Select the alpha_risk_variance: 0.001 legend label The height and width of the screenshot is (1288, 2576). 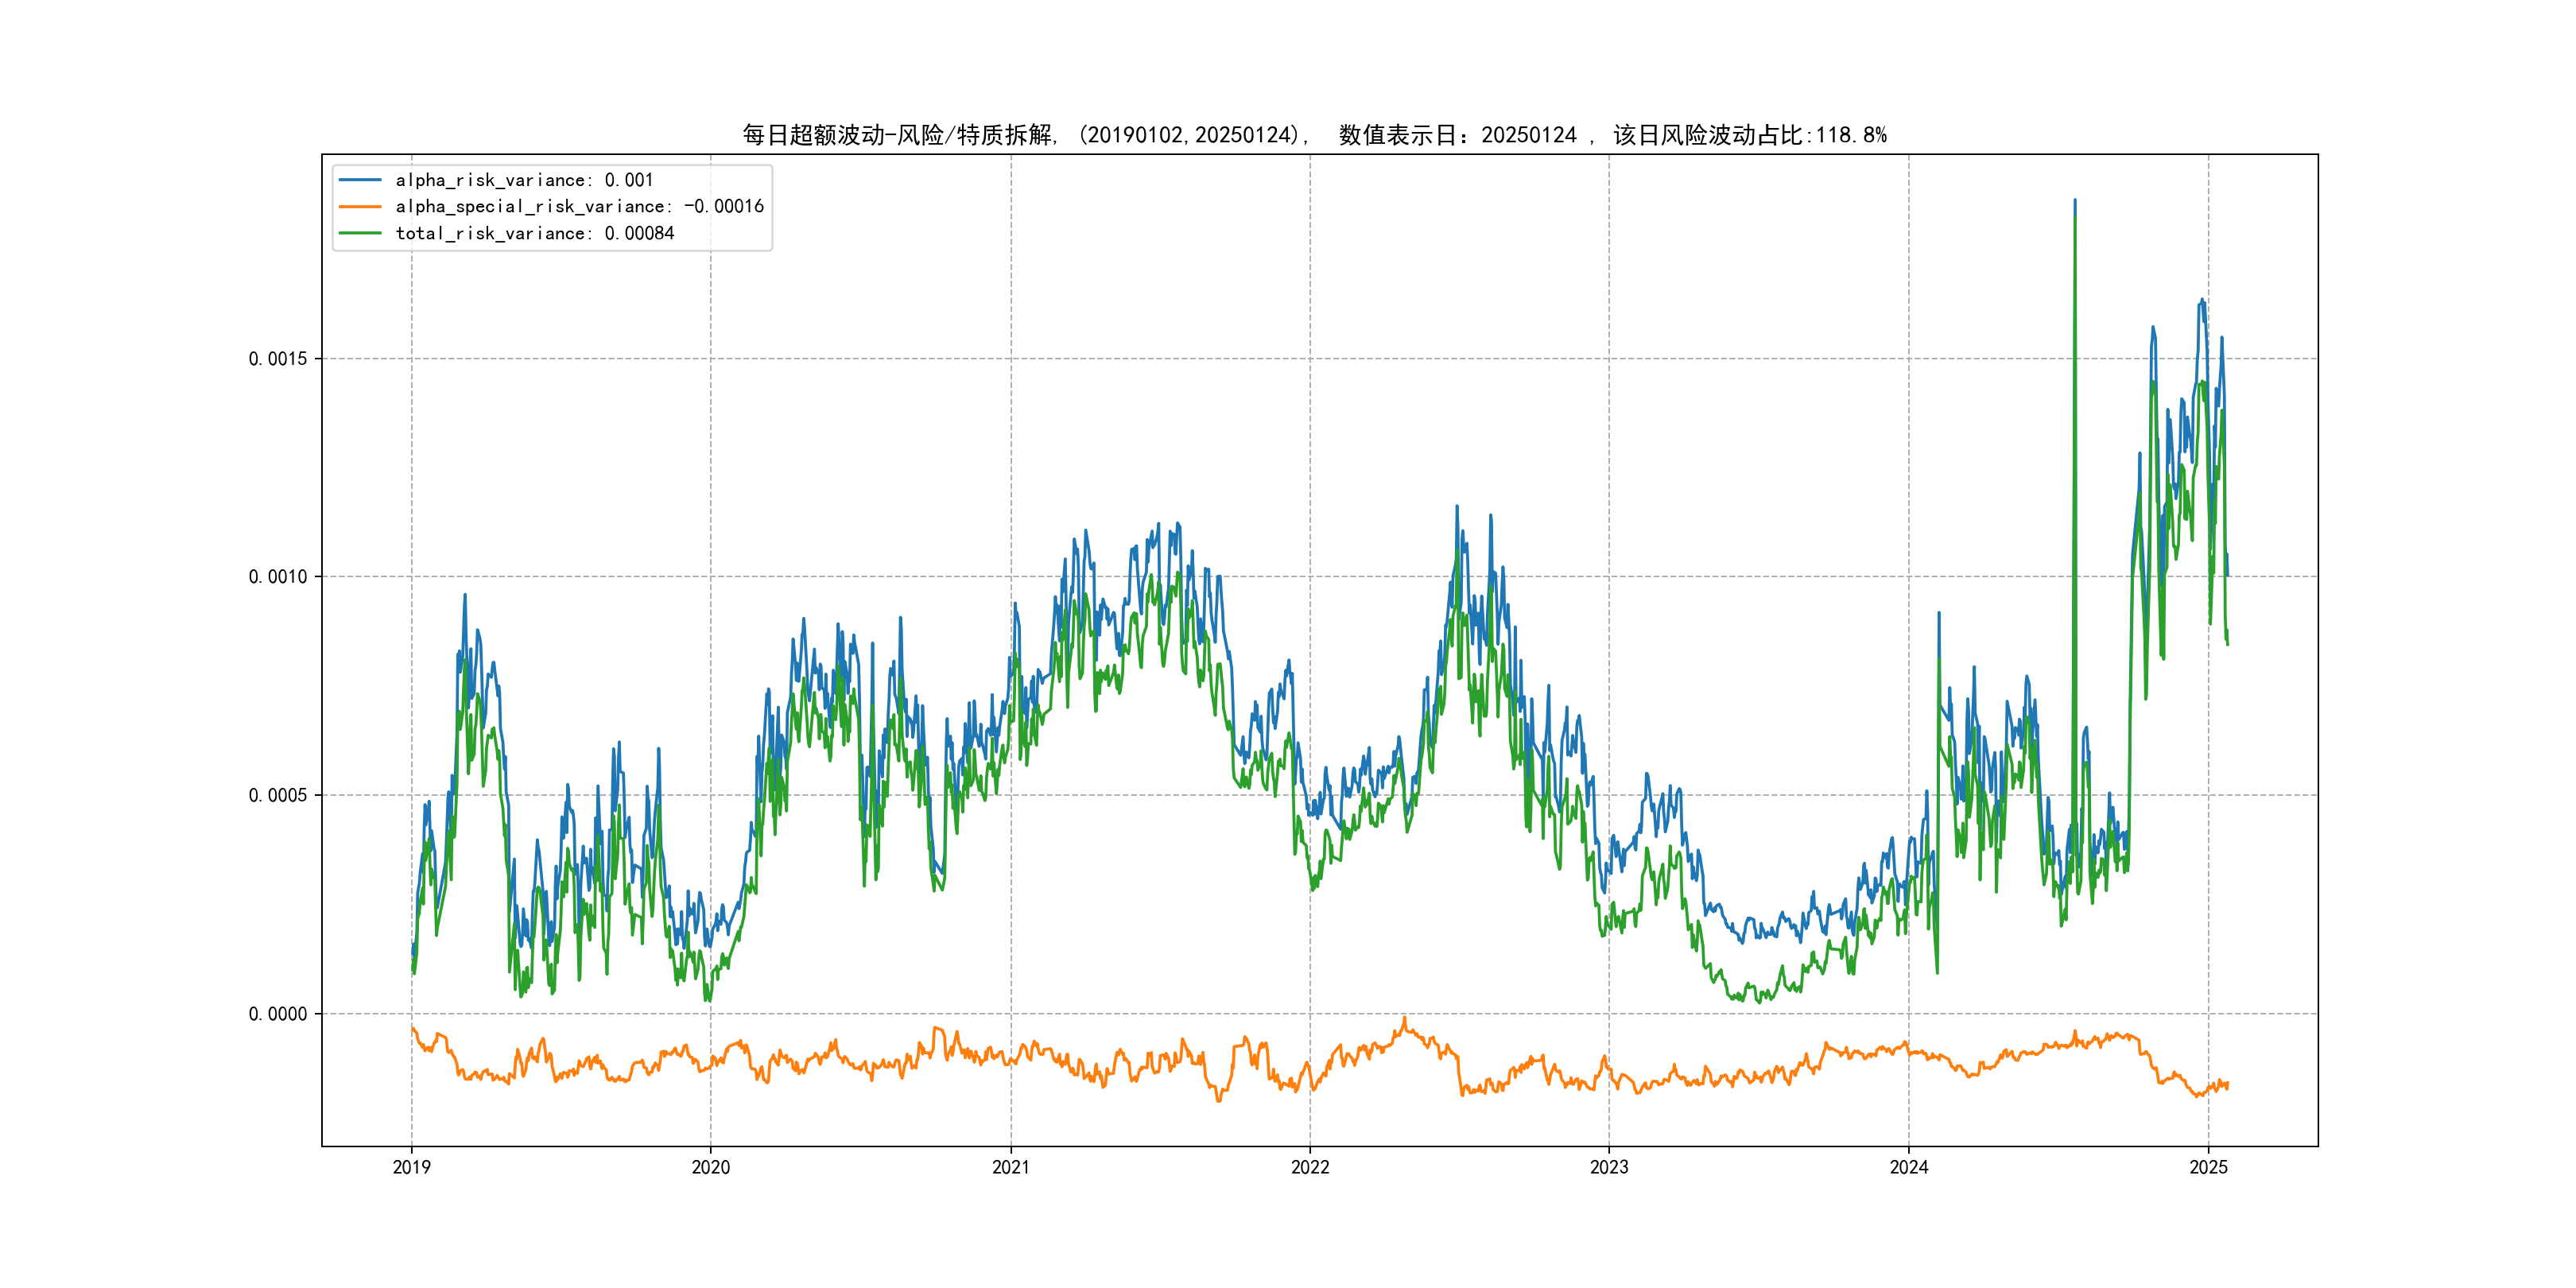click(524, 180)
